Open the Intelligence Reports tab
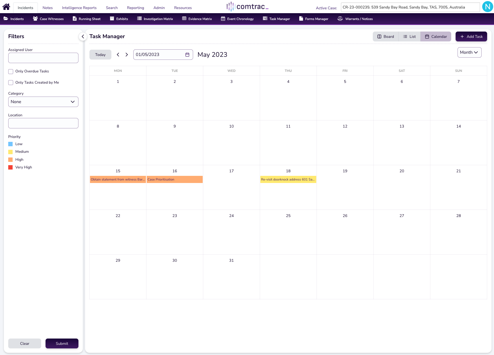Screen dimensions: 494x355 (79, 8)
